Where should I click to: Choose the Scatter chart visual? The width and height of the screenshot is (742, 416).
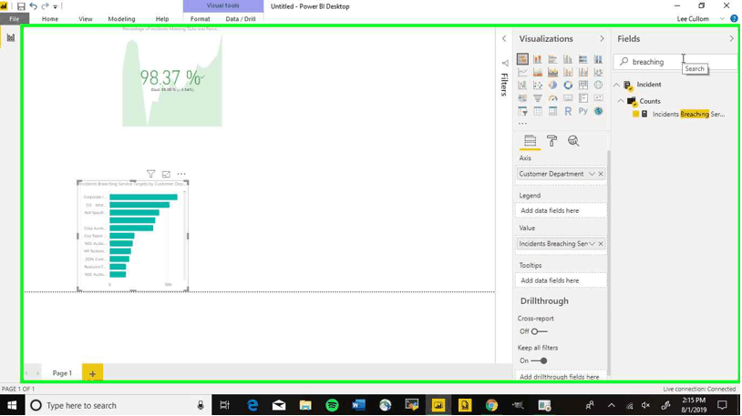tap(538, 85)
